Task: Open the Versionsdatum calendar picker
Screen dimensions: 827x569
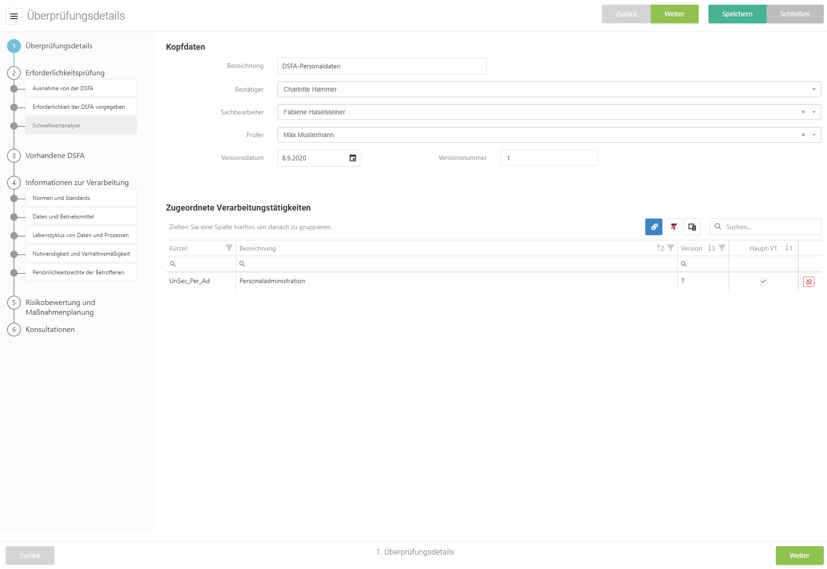Action: point(353,158)
